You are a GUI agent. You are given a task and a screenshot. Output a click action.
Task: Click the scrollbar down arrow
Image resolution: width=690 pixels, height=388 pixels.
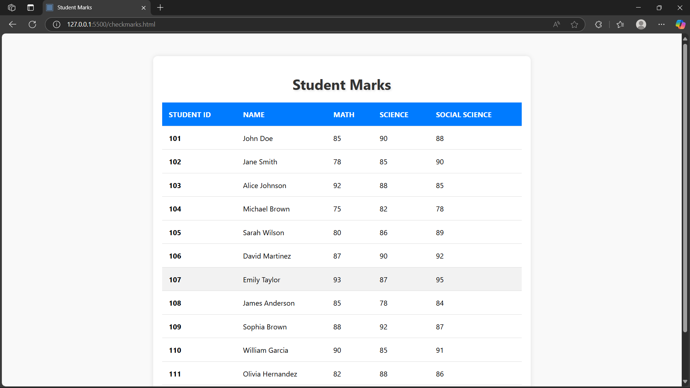[685, 382]
